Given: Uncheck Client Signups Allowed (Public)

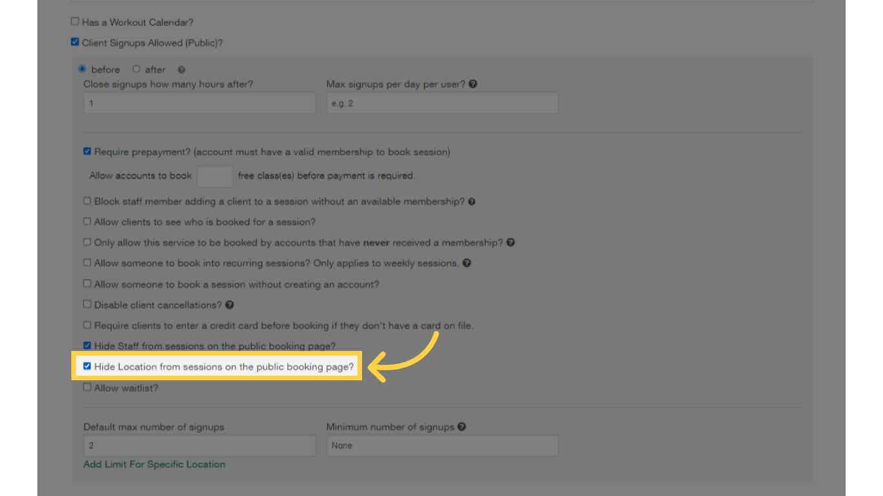Looking at the screenshot, I should [x=75, y=42].
